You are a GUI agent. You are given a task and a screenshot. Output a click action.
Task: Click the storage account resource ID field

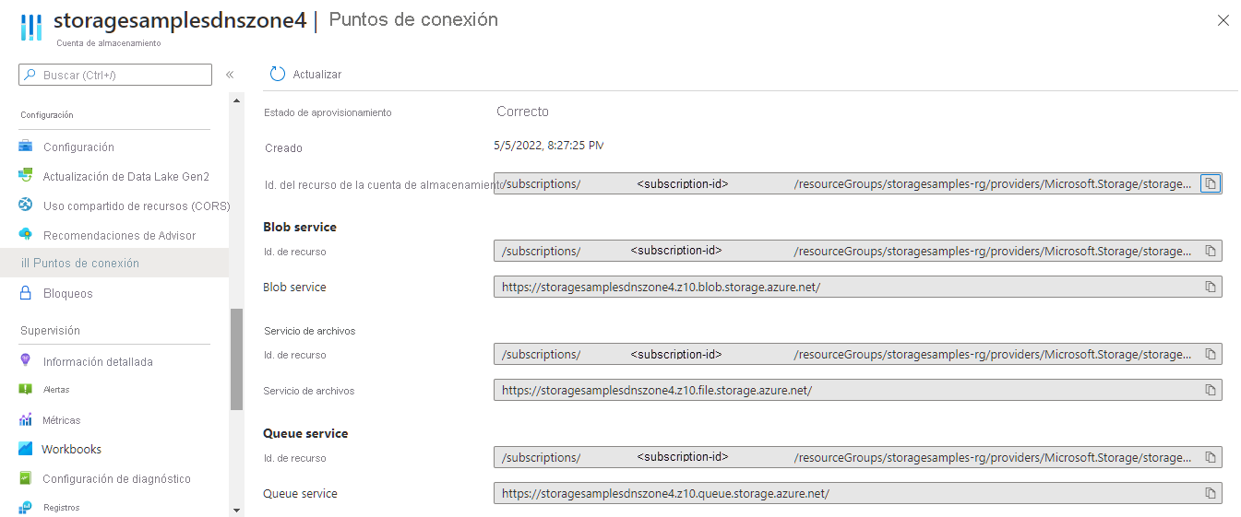coord(858,183)
